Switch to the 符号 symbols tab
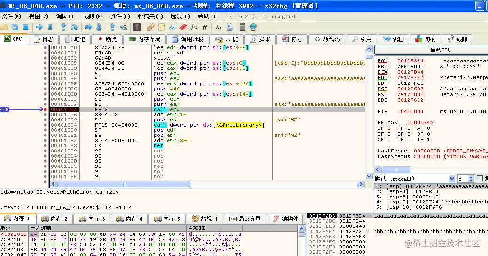Screen dimensions: 488x256 [292, 39]
